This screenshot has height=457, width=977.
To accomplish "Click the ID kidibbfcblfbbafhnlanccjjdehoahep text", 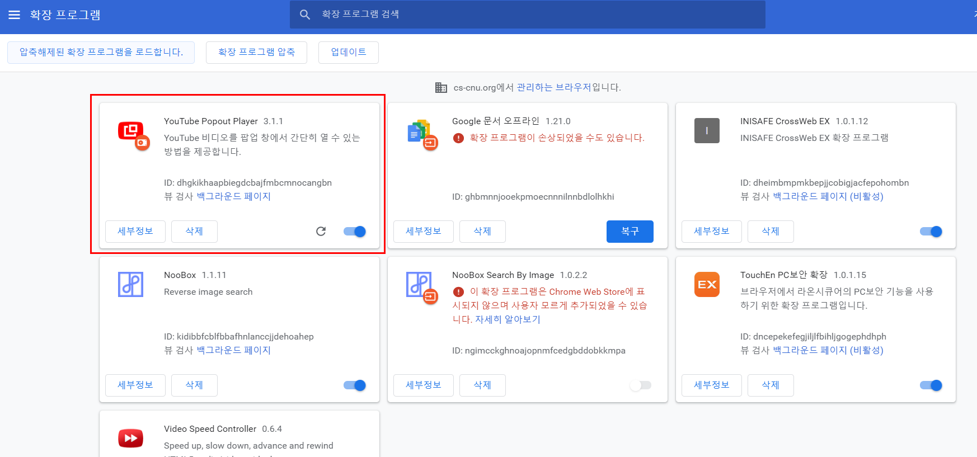I will coord(239,337).
